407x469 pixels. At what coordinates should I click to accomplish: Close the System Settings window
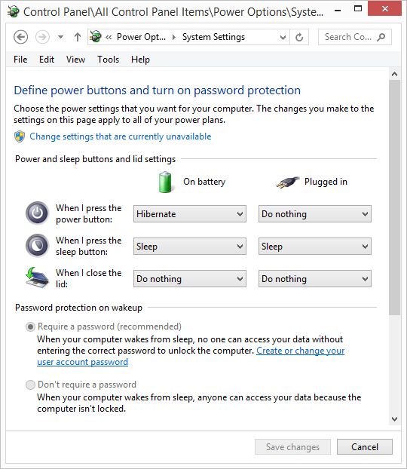384,9
